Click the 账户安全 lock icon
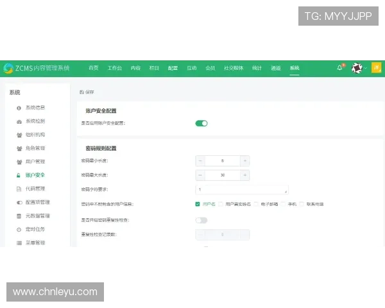This screenshot has height=308, width=385. pos(19,175)
